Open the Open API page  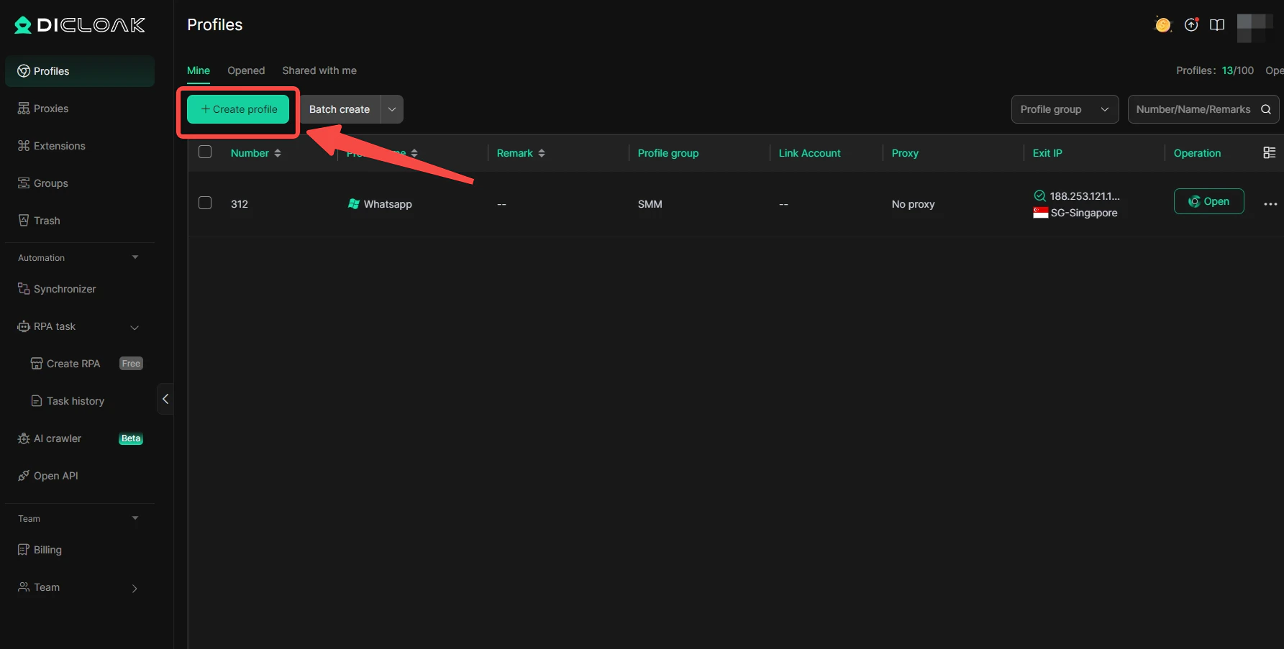pyautogui.click(x=56, y=475)
